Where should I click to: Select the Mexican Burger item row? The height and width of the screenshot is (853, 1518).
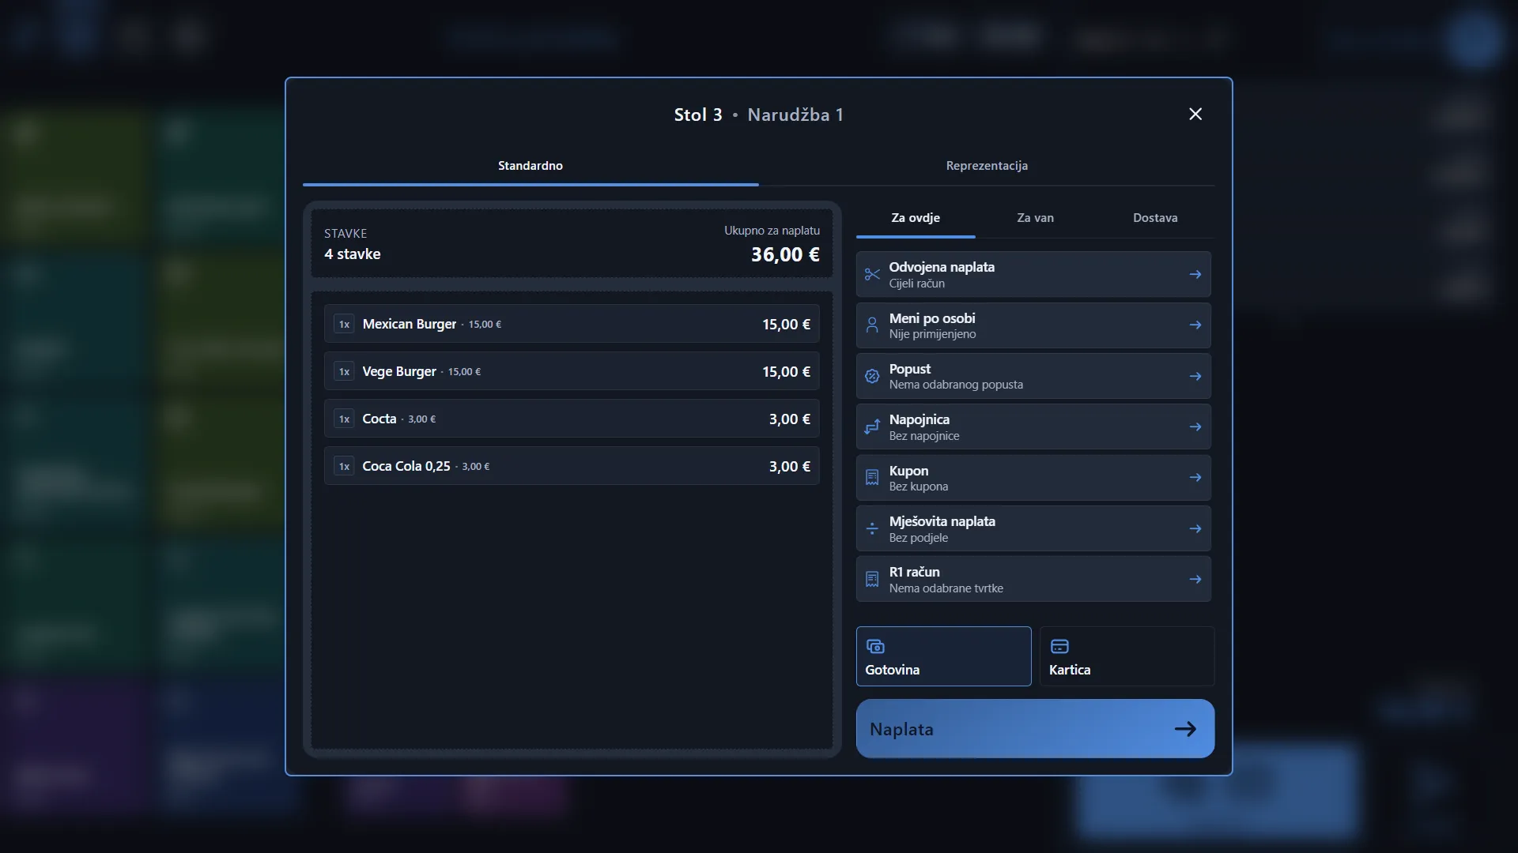572,324
